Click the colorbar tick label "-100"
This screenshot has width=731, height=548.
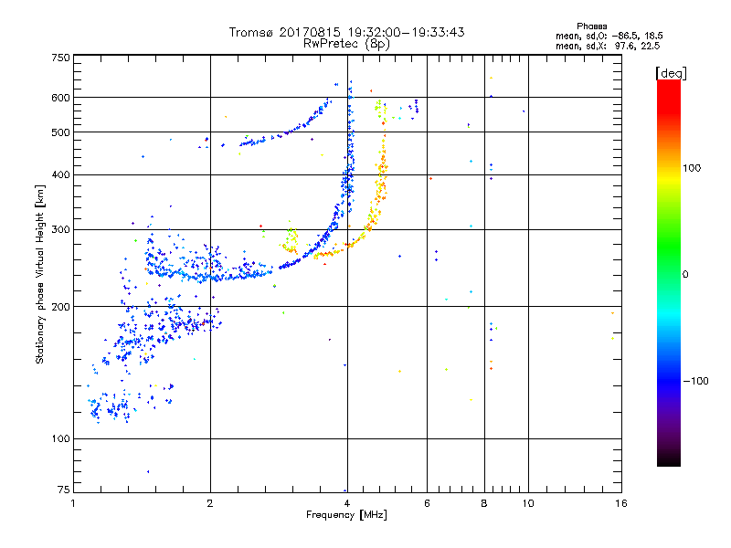[695, 381]
